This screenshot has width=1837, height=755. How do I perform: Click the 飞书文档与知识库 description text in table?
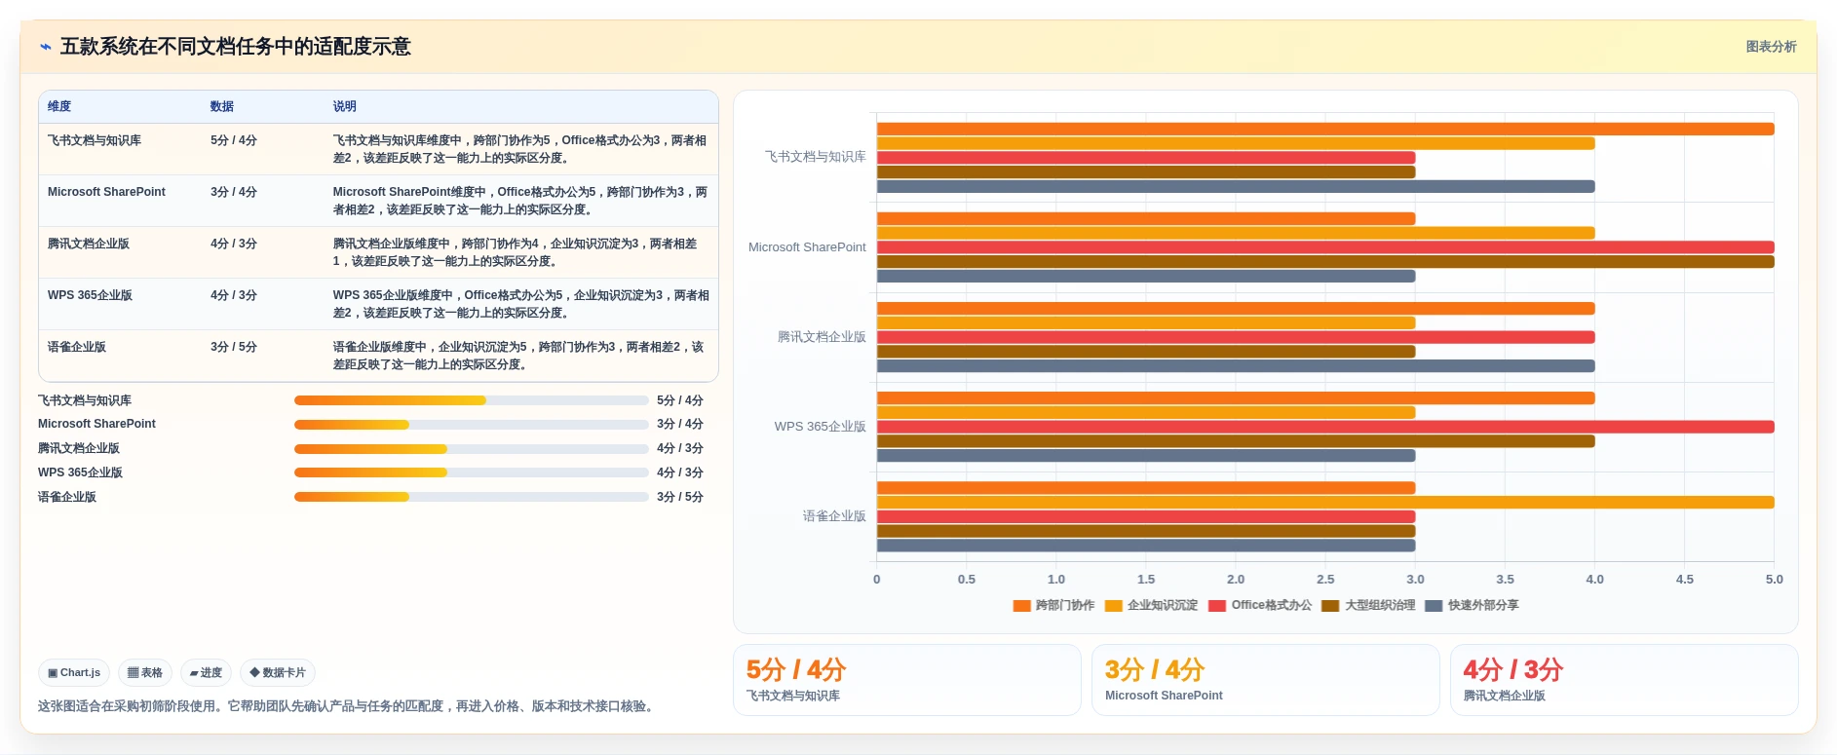coord(520,149)
